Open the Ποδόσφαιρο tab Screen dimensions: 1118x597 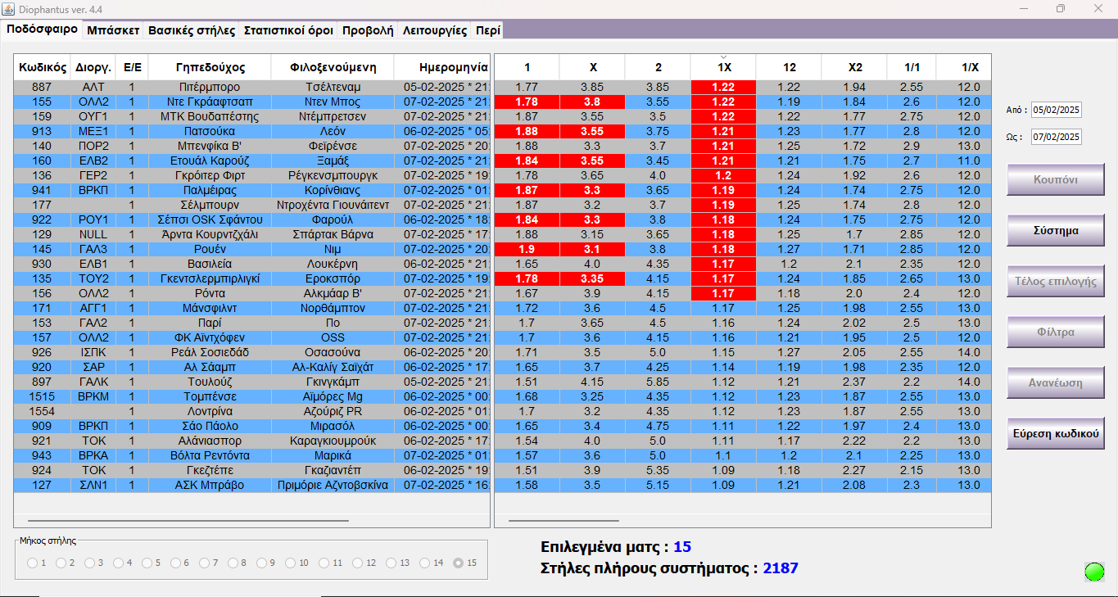42,29
